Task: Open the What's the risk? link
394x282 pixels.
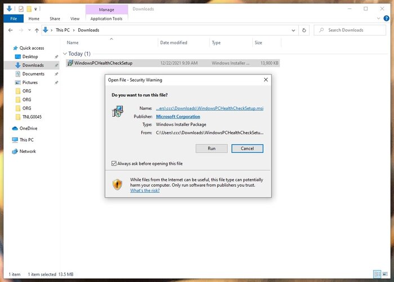Action: [145, 191]
